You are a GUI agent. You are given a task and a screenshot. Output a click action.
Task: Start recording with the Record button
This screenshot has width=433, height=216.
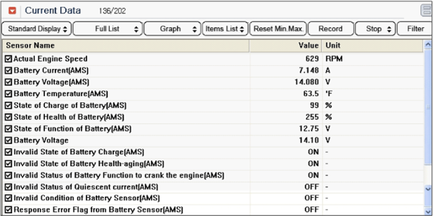330,29
